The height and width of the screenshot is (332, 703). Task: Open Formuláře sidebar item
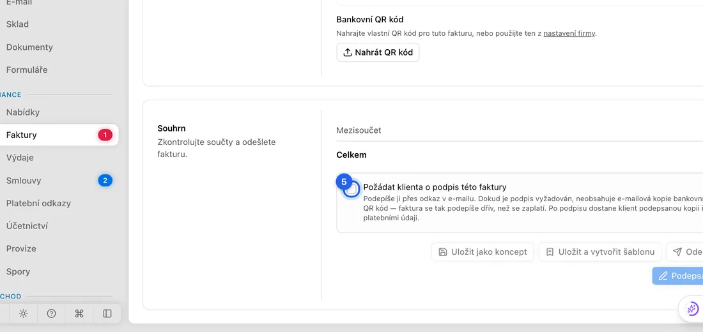click(x=27, y=70)
